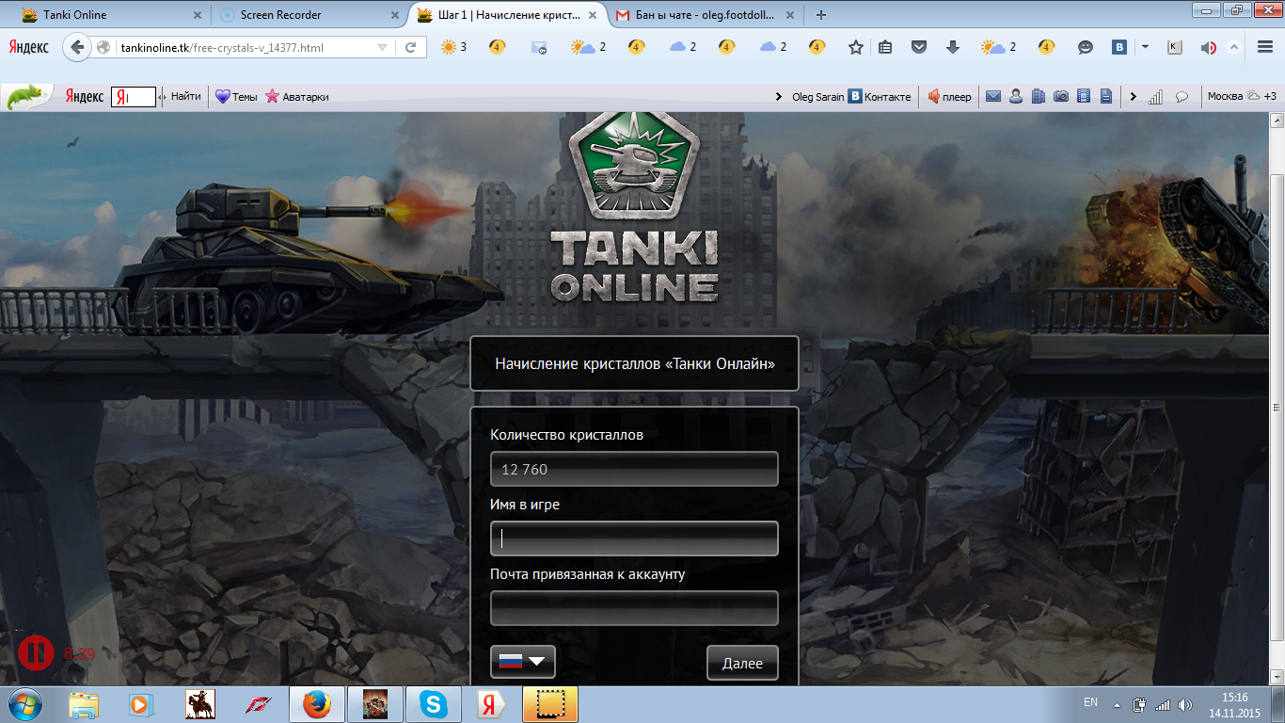This screenshot has height=723, width=1285.
Task: Click the Найти search button
Action: point(185,96)
